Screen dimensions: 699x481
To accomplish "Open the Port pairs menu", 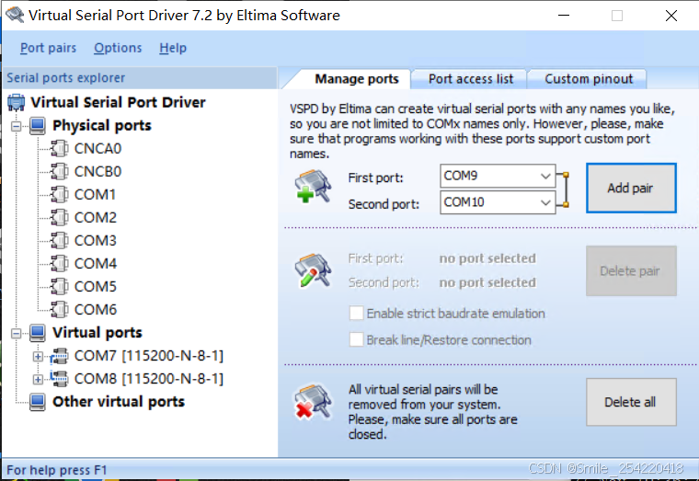I will 48,48.
